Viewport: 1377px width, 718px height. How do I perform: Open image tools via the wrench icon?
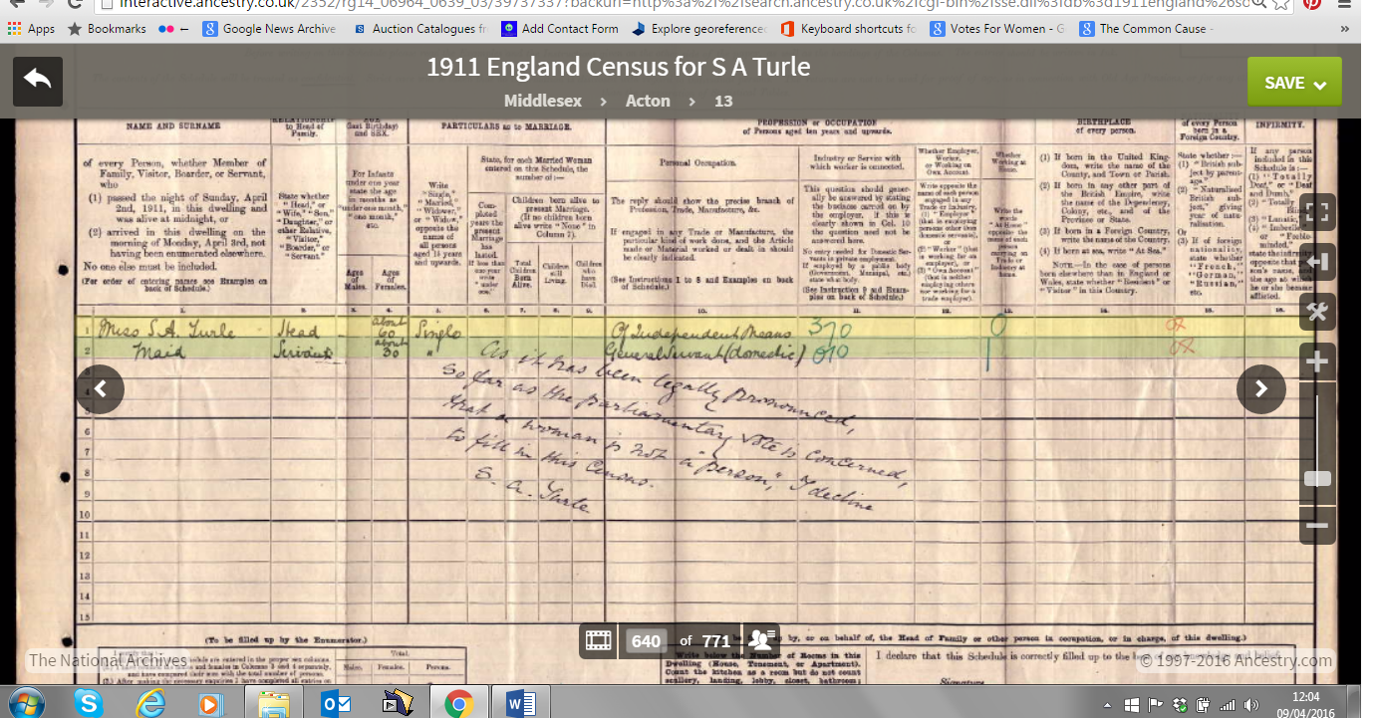(1317, 312)
